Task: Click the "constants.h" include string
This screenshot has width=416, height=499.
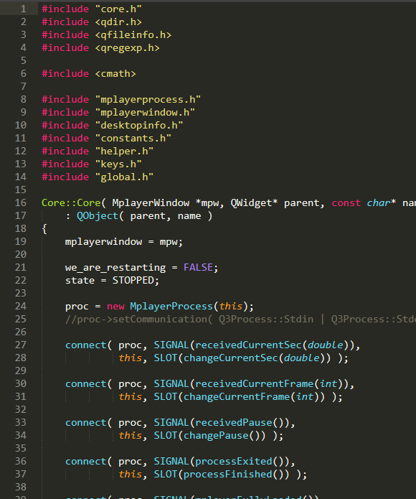Action: (x=133, y=138)
